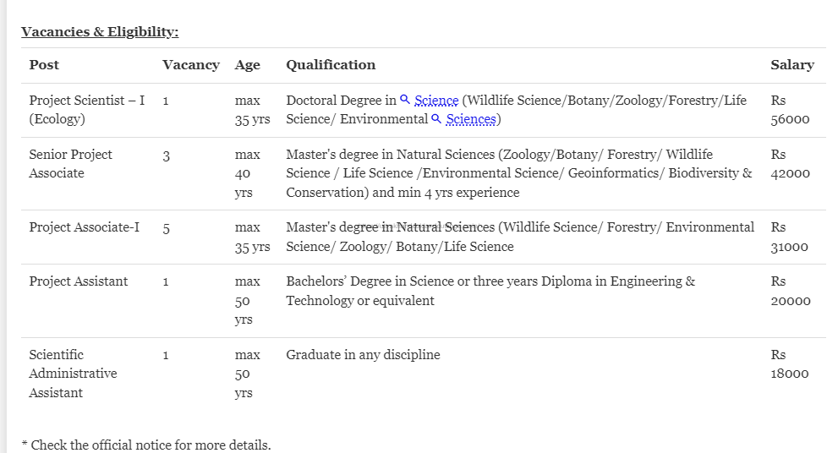
Task: Select the "Rs 42000" salary cell
Action: pyautogui.click(x=790, y=164)
